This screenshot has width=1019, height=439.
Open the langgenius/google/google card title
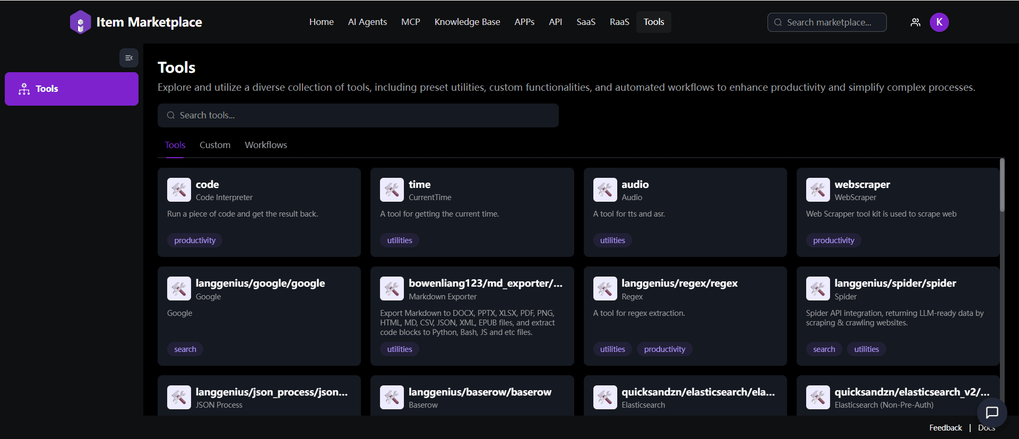pyautogui.click(x=260, y=283)
